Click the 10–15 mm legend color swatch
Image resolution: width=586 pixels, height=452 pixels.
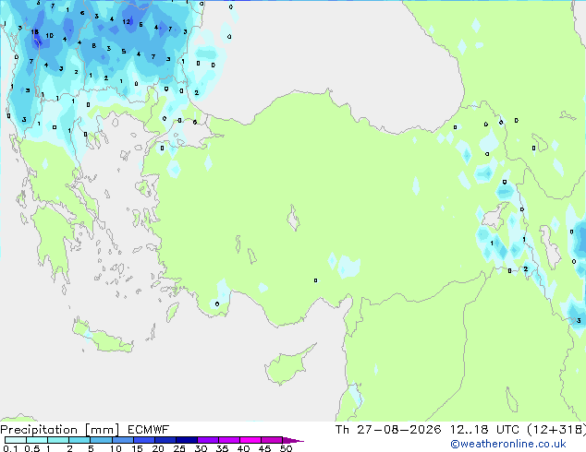tap(122, 440)
